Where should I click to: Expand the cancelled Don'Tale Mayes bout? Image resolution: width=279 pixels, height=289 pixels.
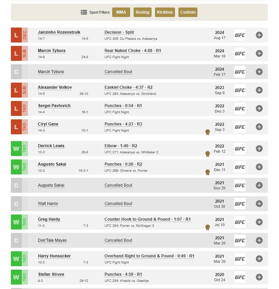(259, 240)
